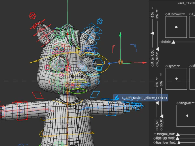The image size is (195, 146).
Task: Click the zip_R vertical slider handle
Action: 162,116
